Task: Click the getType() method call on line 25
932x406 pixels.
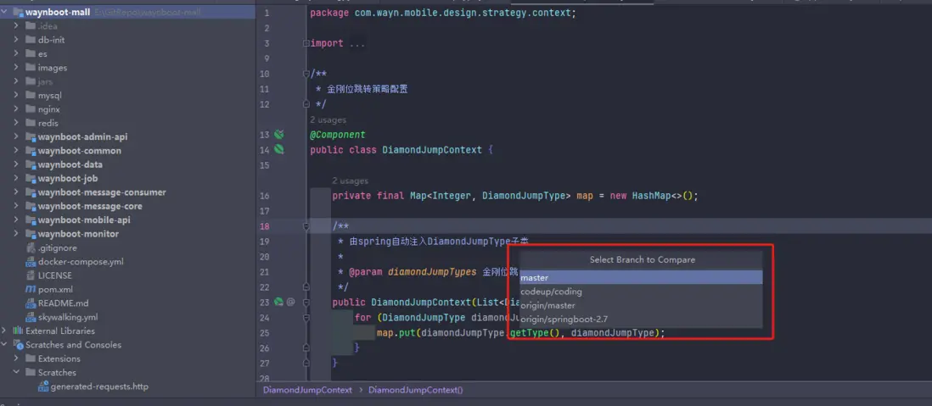Action: tap(535, 332)
